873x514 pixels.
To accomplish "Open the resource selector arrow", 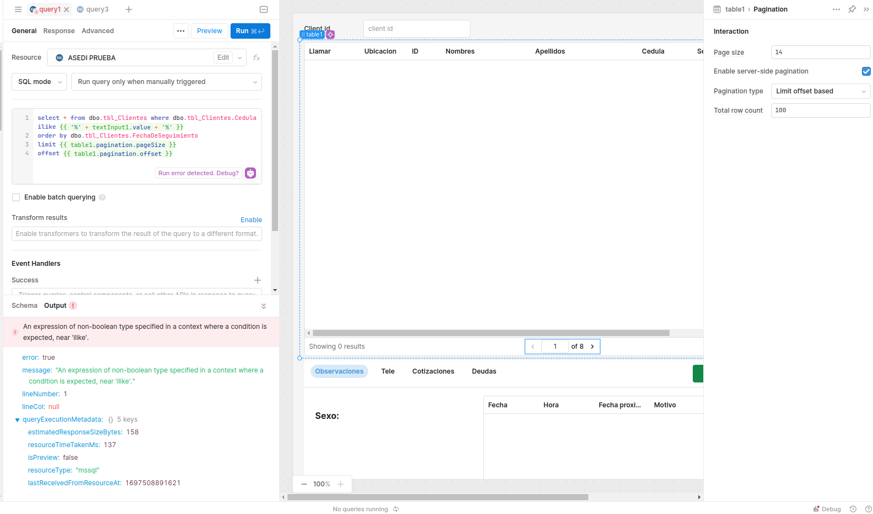I will tap(239, 57).
